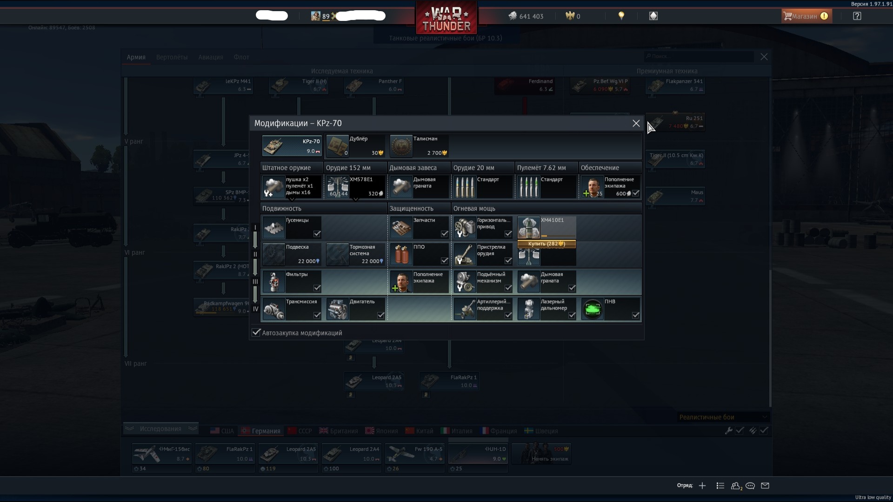The height and width of the screenshot is (502, 893).
Task: Select the Британия nation tab
Action: [x=339, y=431]
